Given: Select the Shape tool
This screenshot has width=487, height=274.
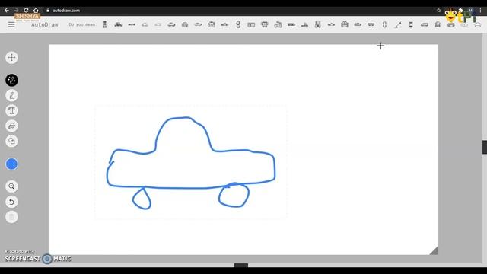Looking at the screenshot, I should (11, 141).
